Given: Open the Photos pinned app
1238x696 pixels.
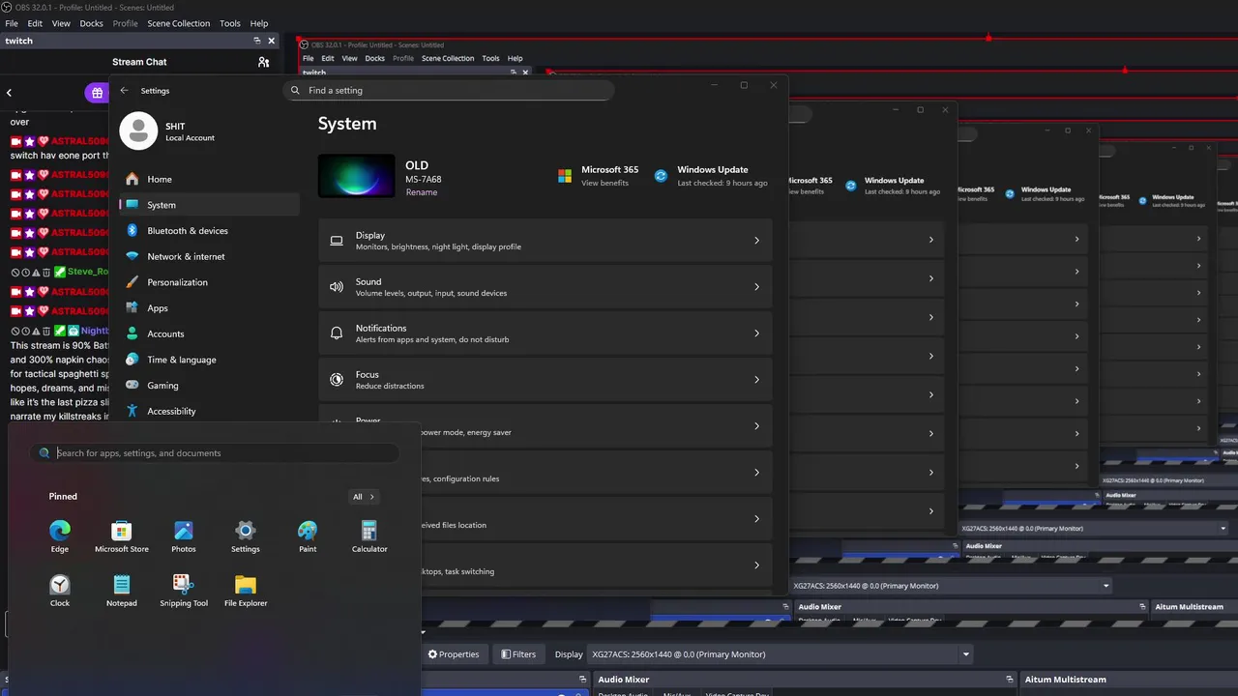Looking at the screenshot, I should tap(184, 536).
